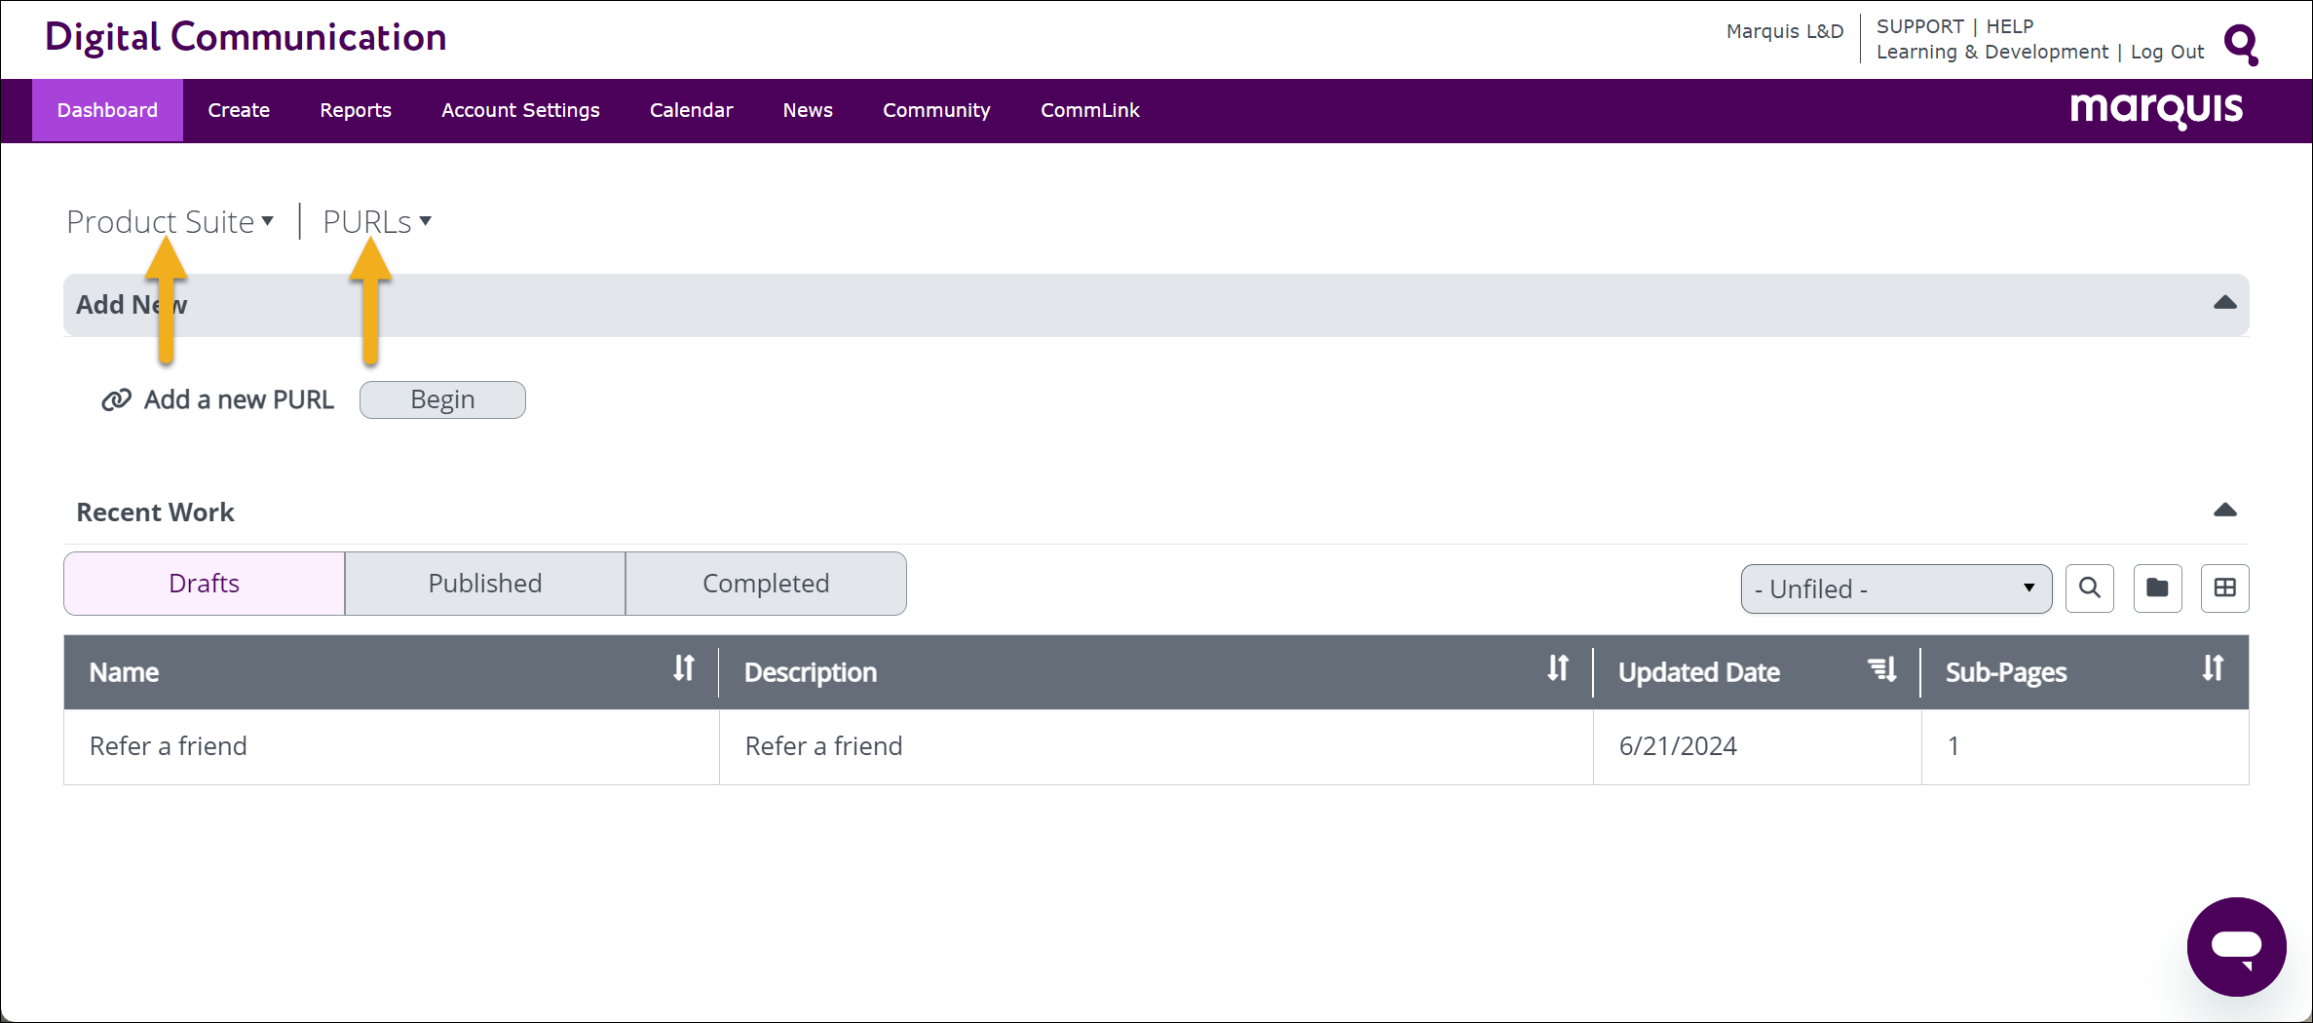Viewport: 2313px width, 1023px height.
Task: Click the Recent Work heading
Action: (155, 512)
